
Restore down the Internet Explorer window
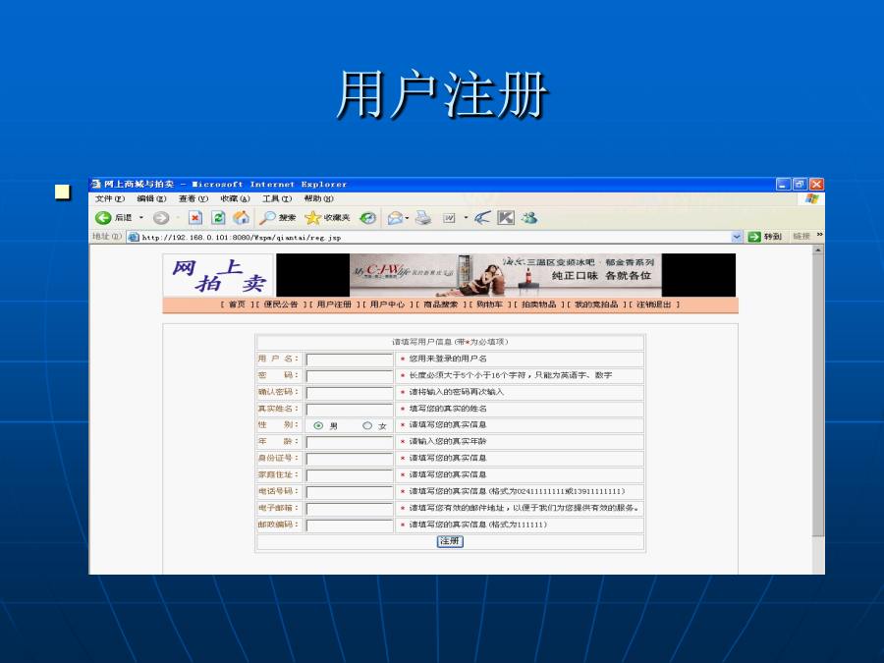pyautogui.click(x=800, y=185)
